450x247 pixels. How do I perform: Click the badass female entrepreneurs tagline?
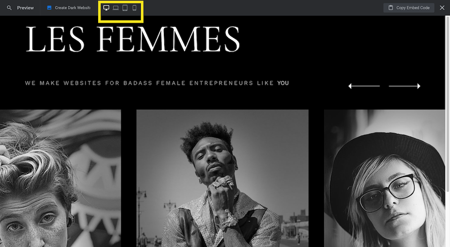(157, 83)
